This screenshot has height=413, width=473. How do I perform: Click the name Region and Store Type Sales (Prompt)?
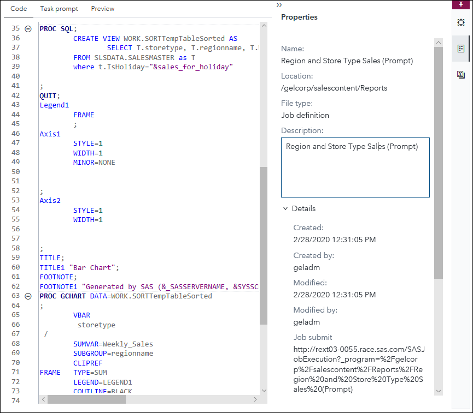click(347, 61)
